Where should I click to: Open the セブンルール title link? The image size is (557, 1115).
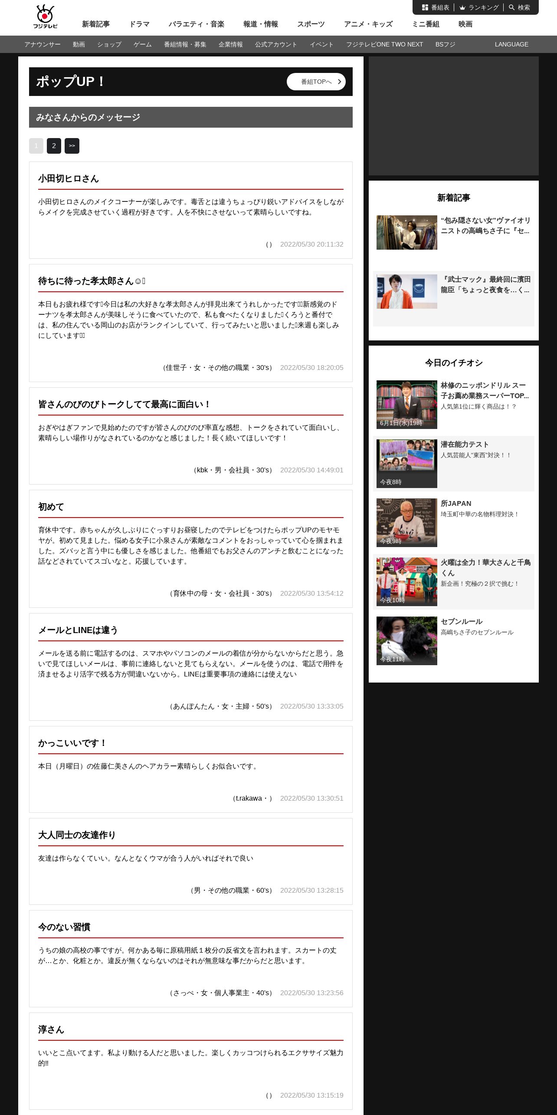tap(462, 621)
